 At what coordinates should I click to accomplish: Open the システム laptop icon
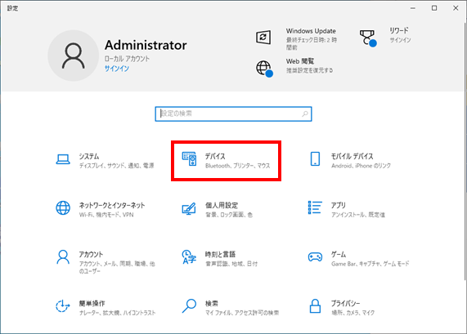click(x=63, y=159)
